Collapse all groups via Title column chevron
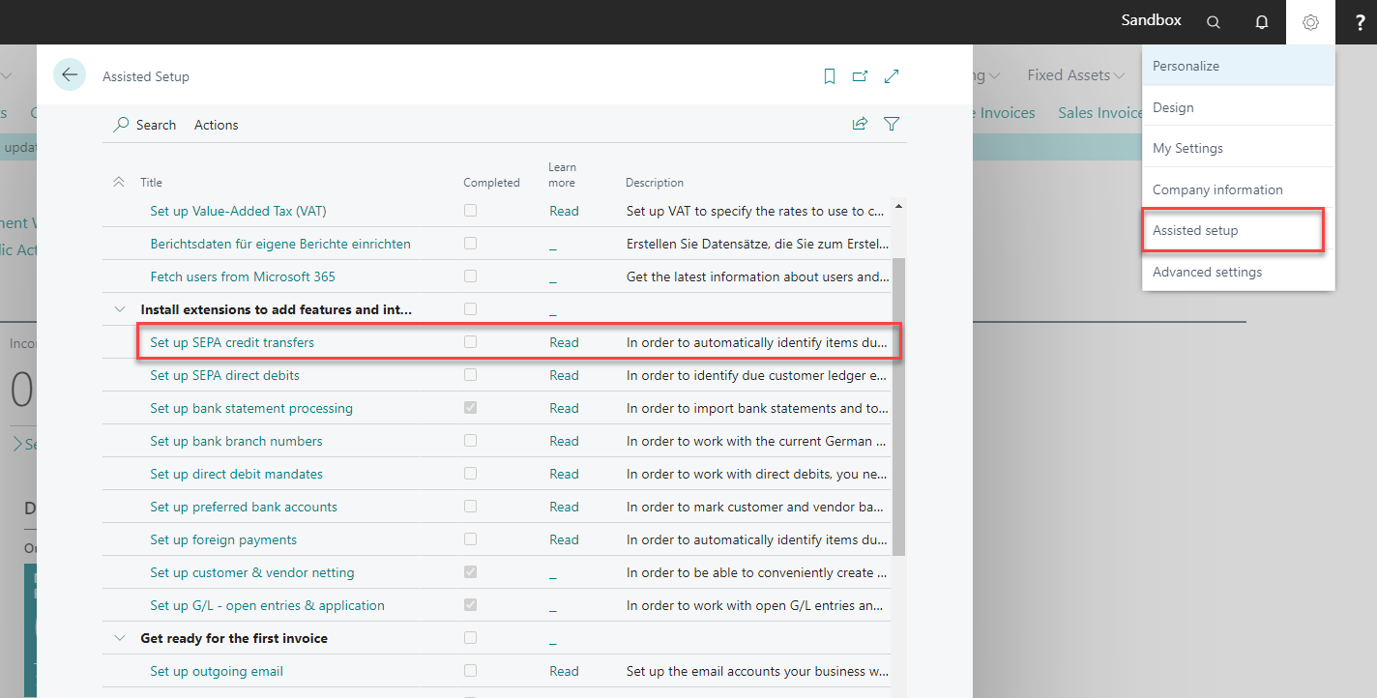This screenshot has height=698, width=1377. 119,182
